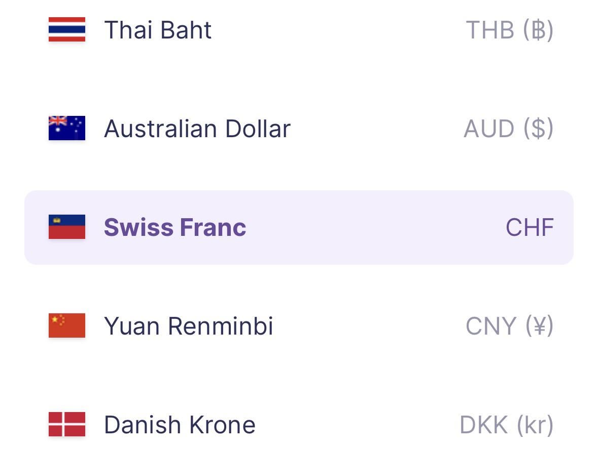Viewport: 598px width, 449px height.
Task: Tap the dollar ($) symbol next to AUD
Action: point(538,129)
